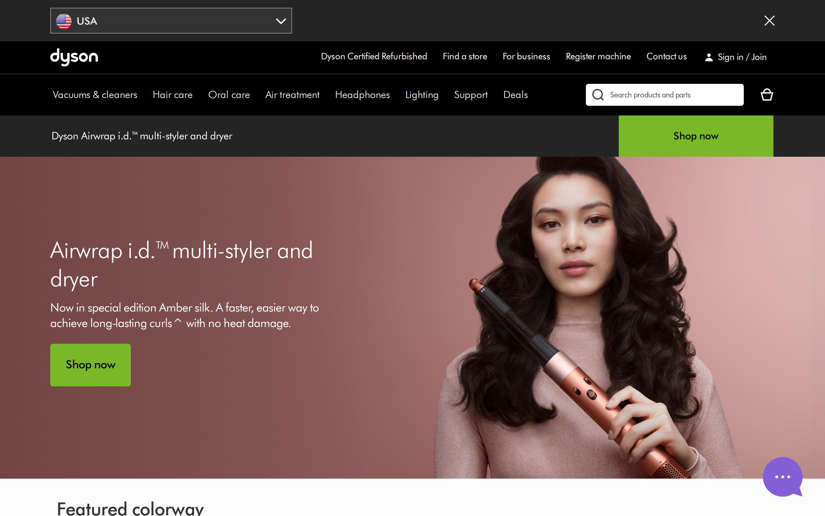Image resolution: width=825 pixels, height=516 pixels.
Task: Click Shop now in sticky product bar
Action: 696,136
